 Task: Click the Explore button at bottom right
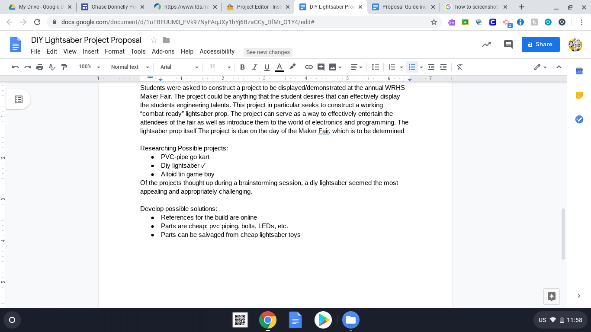coord(552,296)
